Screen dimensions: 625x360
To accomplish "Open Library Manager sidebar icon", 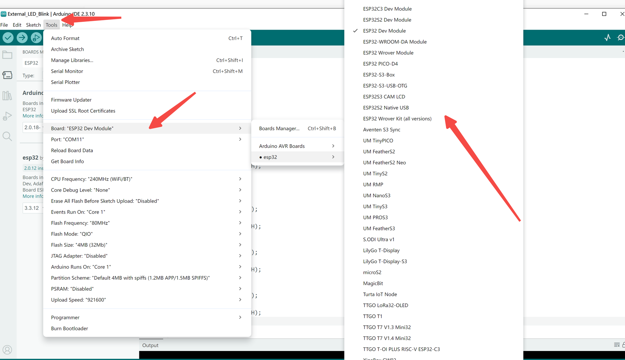I will point(7,96).
